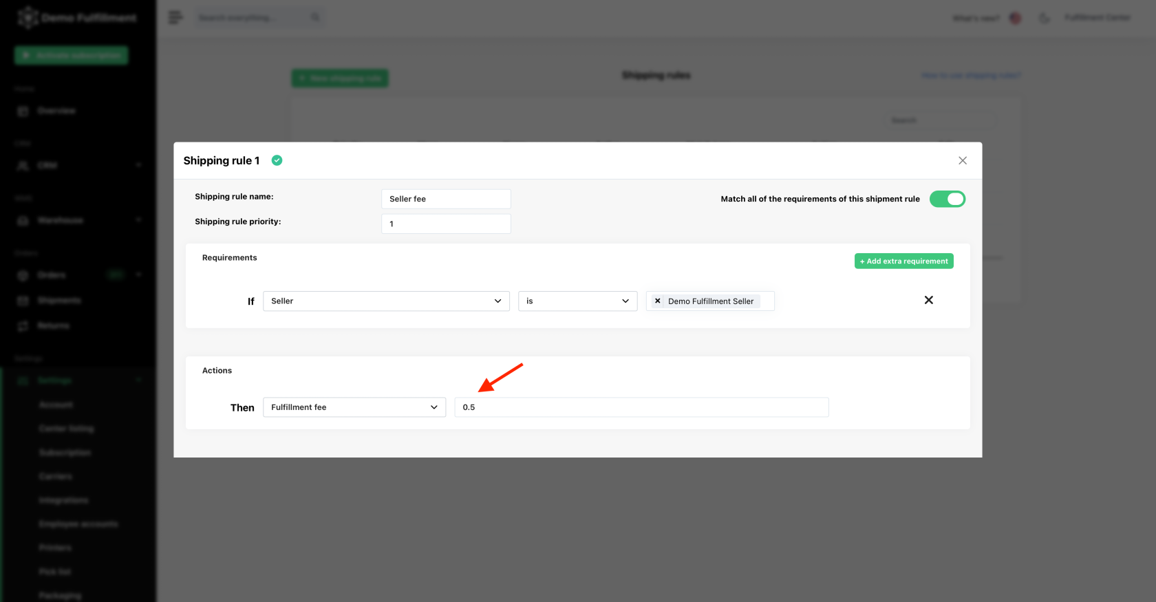Click the Demo Fulfillment logo
1156x602 pixels.
tap(77, 18)
